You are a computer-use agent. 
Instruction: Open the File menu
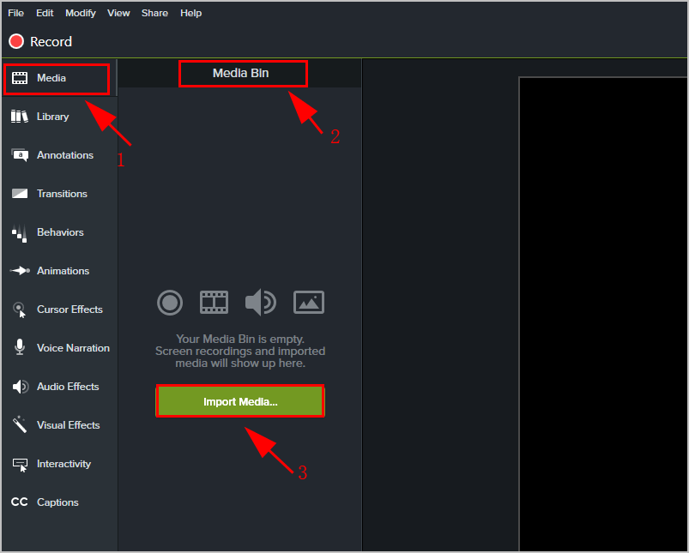click(x=15, y=12)
